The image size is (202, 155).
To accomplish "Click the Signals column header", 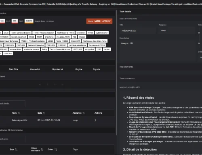I will tap(97, 69).
